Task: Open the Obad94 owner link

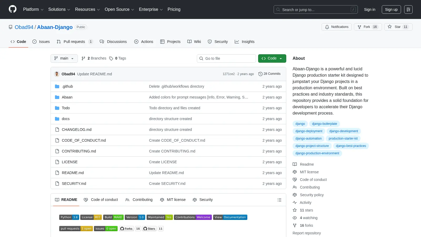Action: [24, 27]
